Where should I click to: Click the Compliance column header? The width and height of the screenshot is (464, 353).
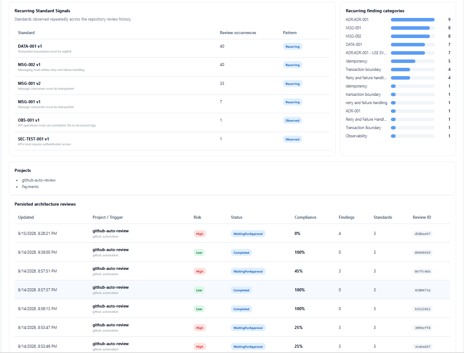(305, 217)
